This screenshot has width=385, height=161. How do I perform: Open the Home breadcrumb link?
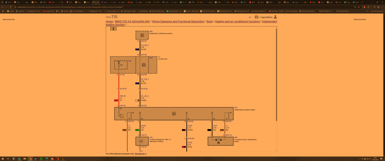tap(109, 21)
